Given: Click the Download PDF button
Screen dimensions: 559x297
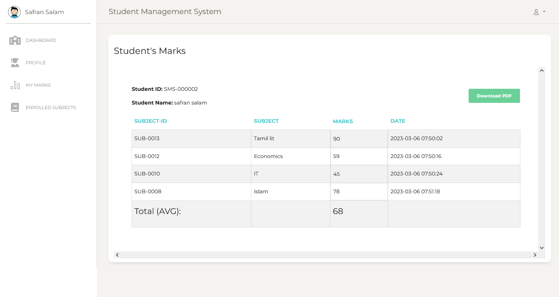Looking at the screenshot, I should (494, 96).
